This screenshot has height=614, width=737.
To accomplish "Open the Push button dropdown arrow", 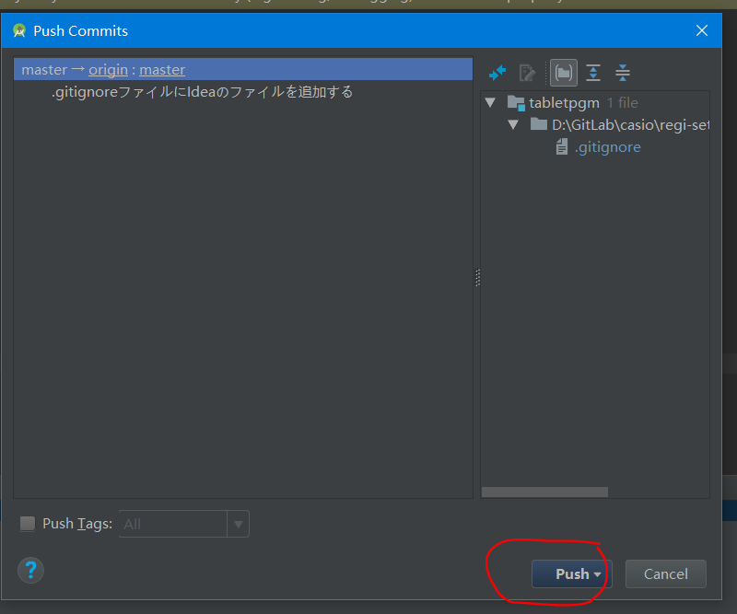I will (598, 574).
